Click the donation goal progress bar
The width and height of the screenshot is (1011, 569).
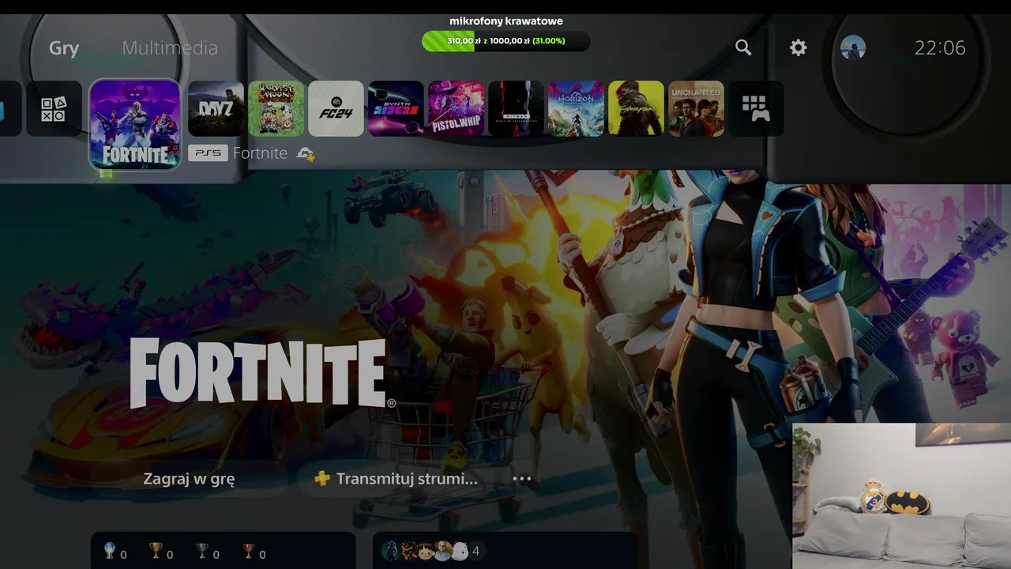pos(506,41)
